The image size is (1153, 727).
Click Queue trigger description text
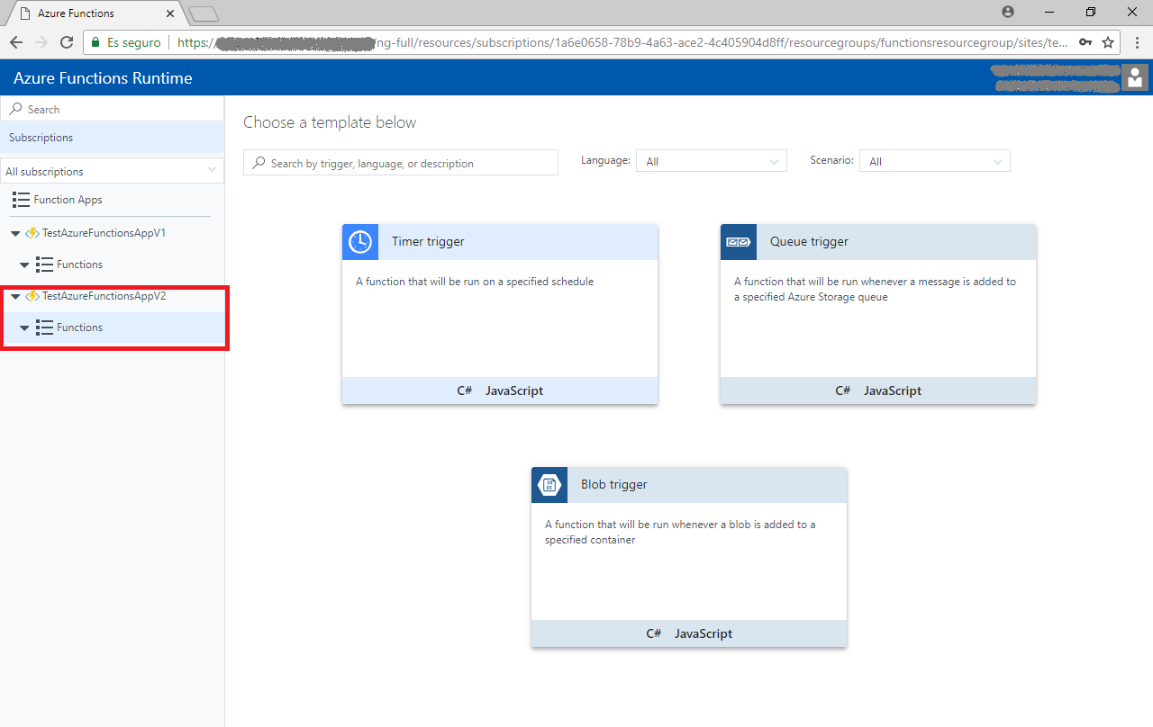pos(875,289)
